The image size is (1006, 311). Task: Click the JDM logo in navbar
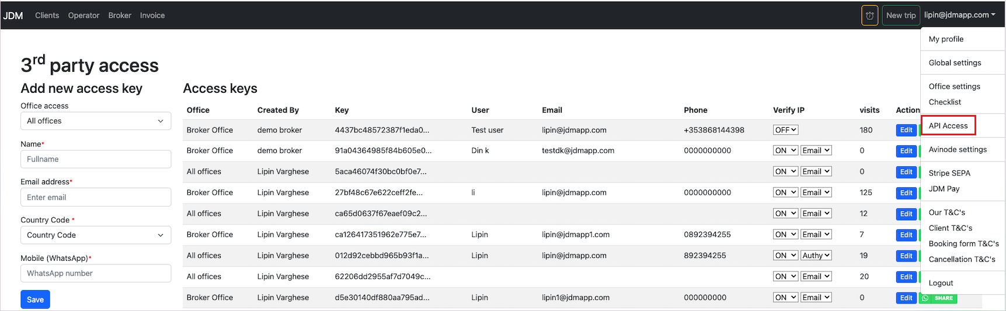13,16
